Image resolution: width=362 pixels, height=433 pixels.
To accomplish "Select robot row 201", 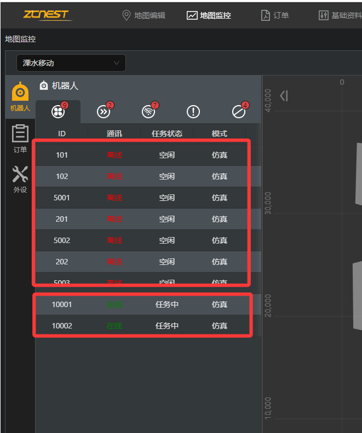I will coord(148,219).
